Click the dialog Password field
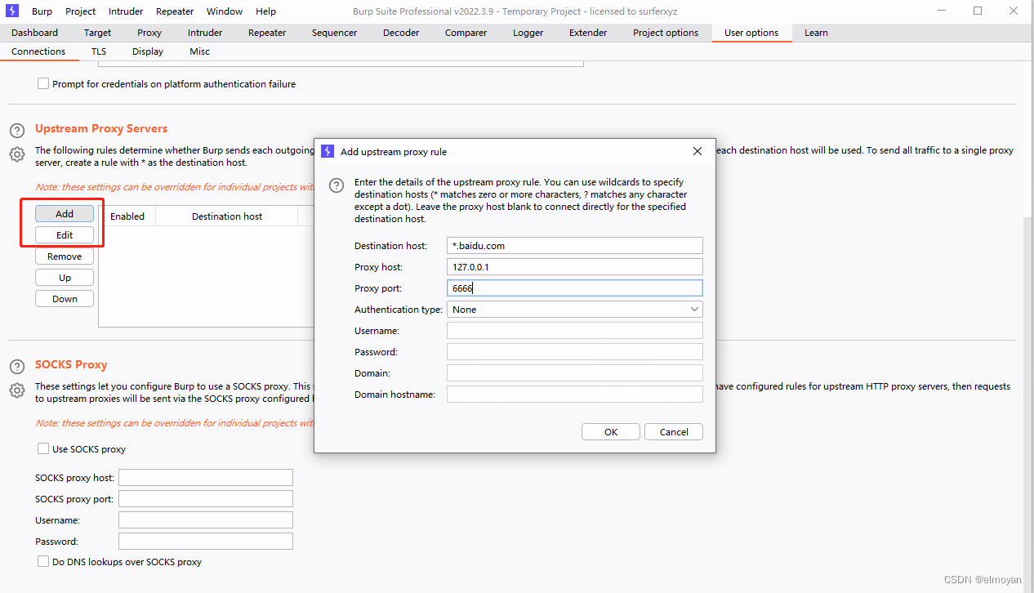This screenshot has width=1034, height=593. [575, 352]
